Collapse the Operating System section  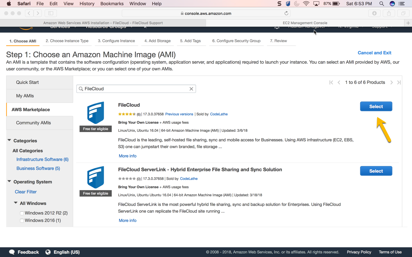point(9,182)
